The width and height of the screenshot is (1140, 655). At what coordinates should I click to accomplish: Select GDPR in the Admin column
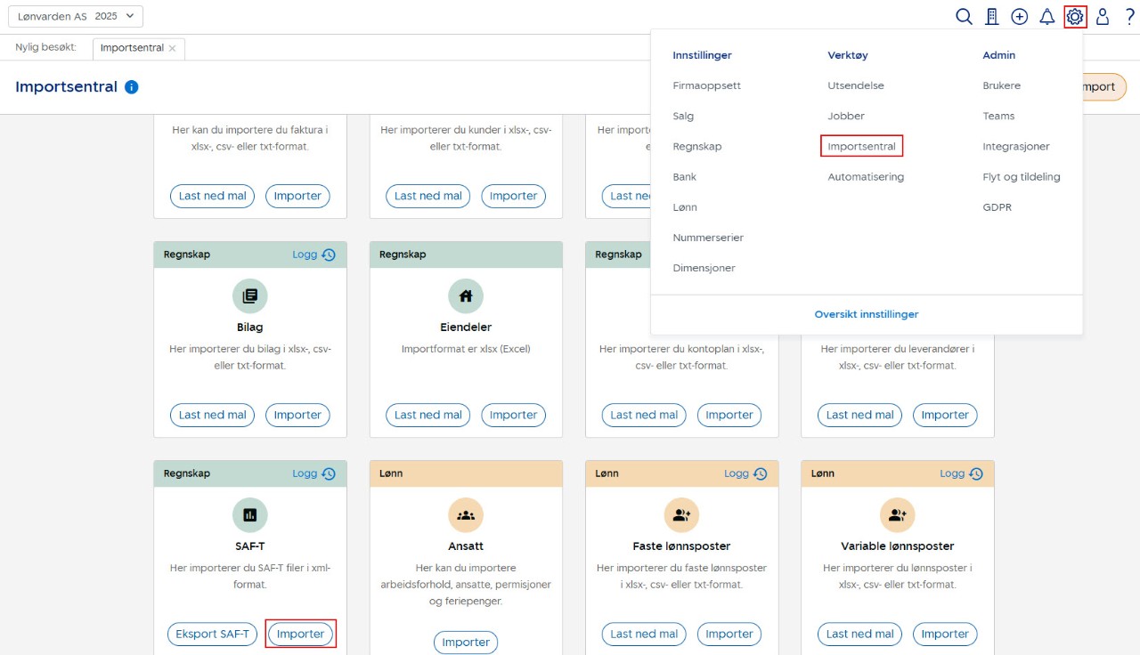point(997,207)
